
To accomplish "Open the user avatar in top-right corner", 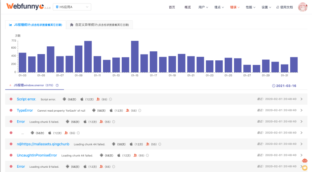I will tap(303, 7).
